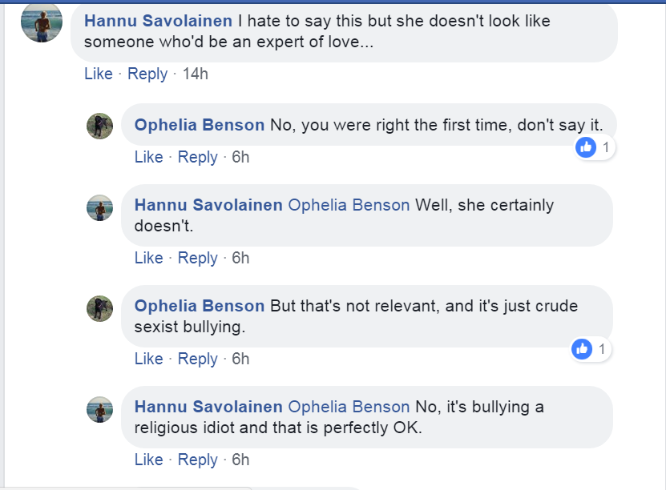Reply to Ophelia's 'don't say it' comment
The height and width of the screenshot is (490, 666).
[198, 157]
